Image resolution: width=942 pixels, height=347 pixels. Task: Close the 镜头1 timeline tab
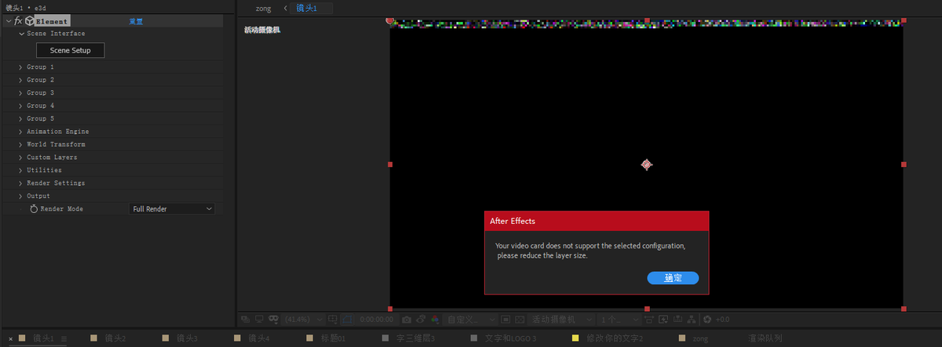click(10, 338)
